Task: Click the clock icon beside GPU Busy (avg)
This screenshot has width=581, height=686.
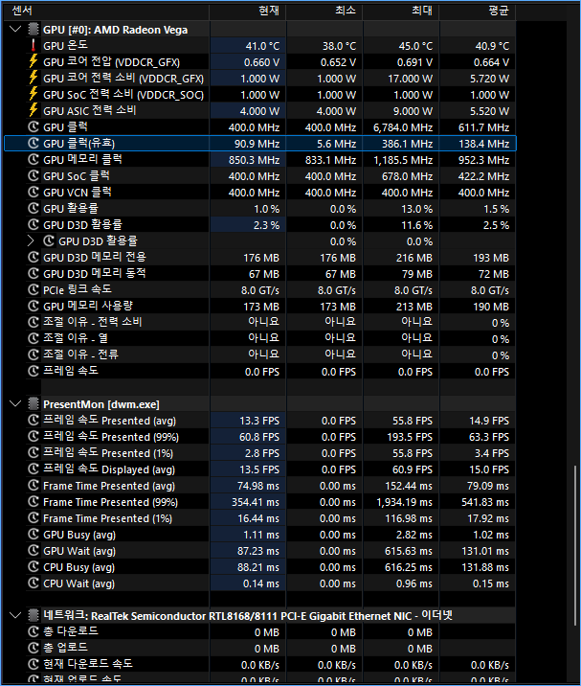Action: (34, 535)
